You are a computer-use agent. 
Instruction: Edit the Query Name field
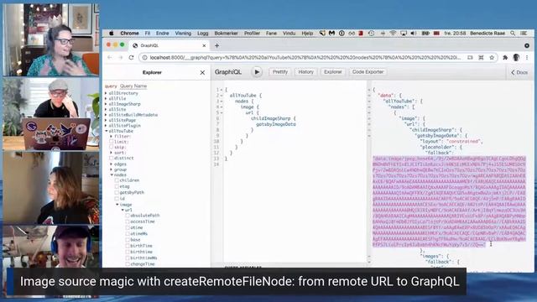(133, 86)
